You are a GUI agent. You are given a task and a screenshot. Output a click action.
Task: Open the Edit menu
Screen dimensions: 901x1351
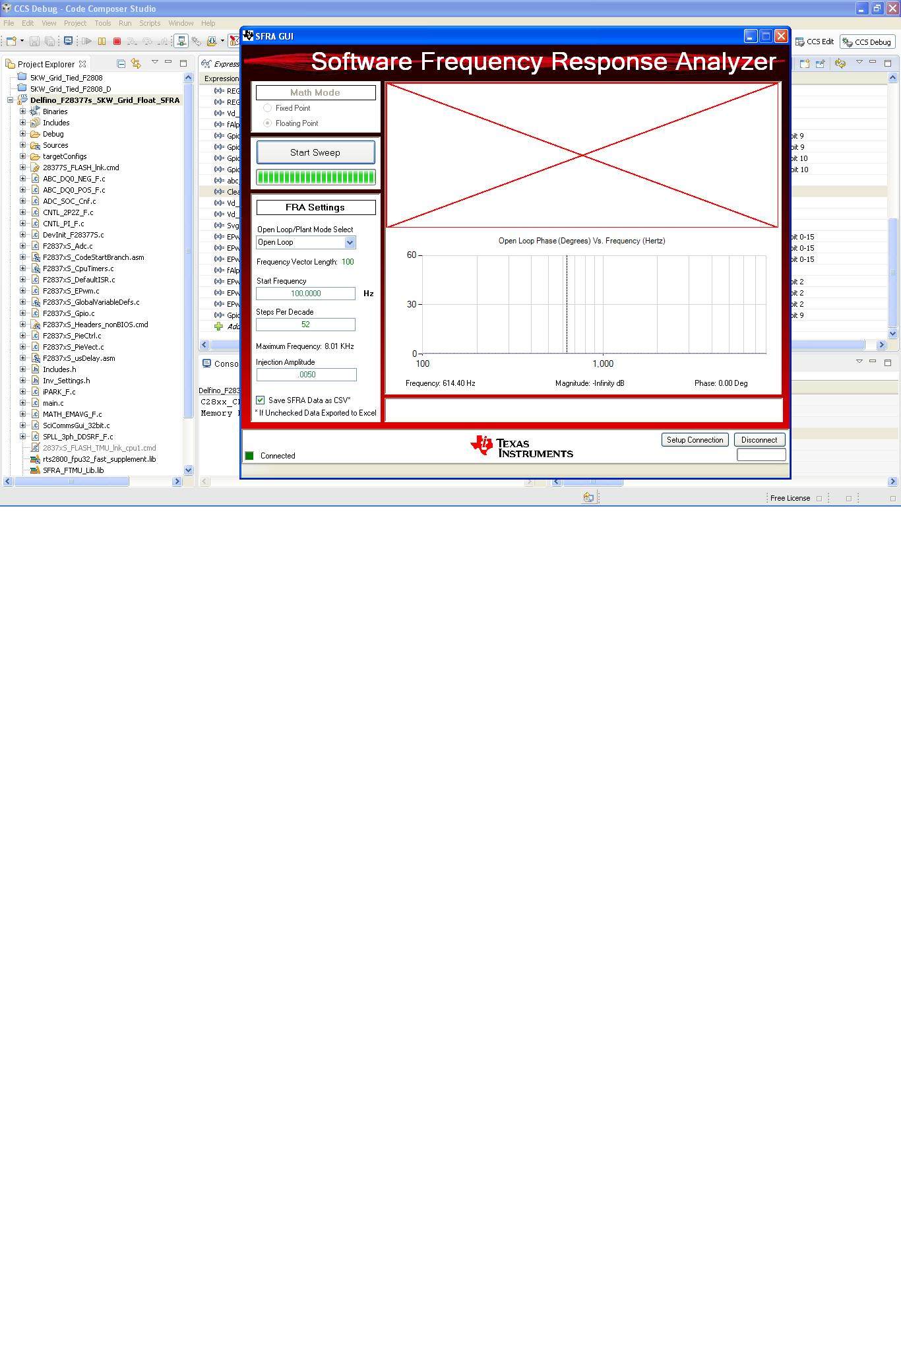click(x=28, y=23)
